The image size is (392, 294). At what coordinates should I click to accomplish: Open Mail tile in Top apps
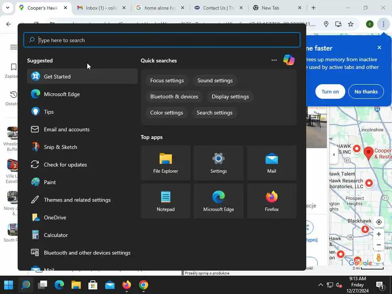[x=271, y=163]
